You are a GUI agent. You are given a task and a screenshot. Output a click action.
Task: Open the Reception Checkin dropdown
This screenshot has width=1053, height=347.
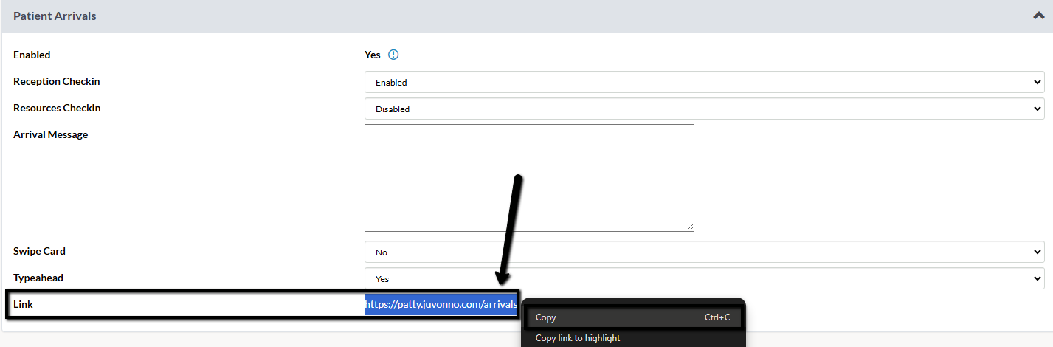704,82
